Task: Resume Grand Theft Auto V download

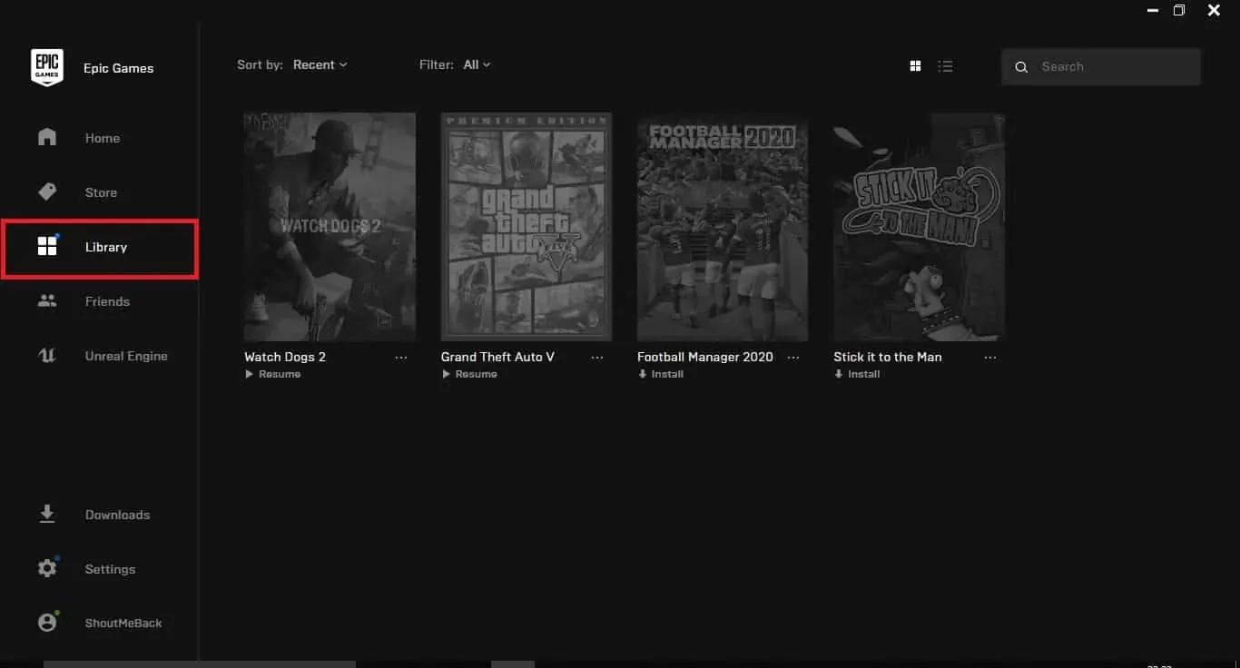Action: coord(469,374)
